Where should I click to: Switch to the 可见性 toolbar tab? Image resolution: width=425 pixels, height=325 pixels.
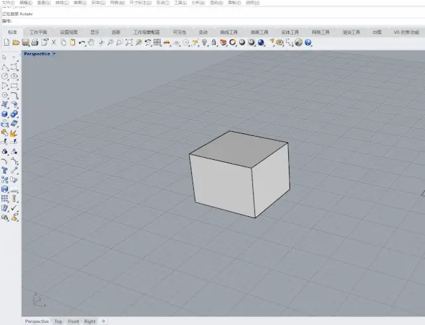(x=179, y=32)
